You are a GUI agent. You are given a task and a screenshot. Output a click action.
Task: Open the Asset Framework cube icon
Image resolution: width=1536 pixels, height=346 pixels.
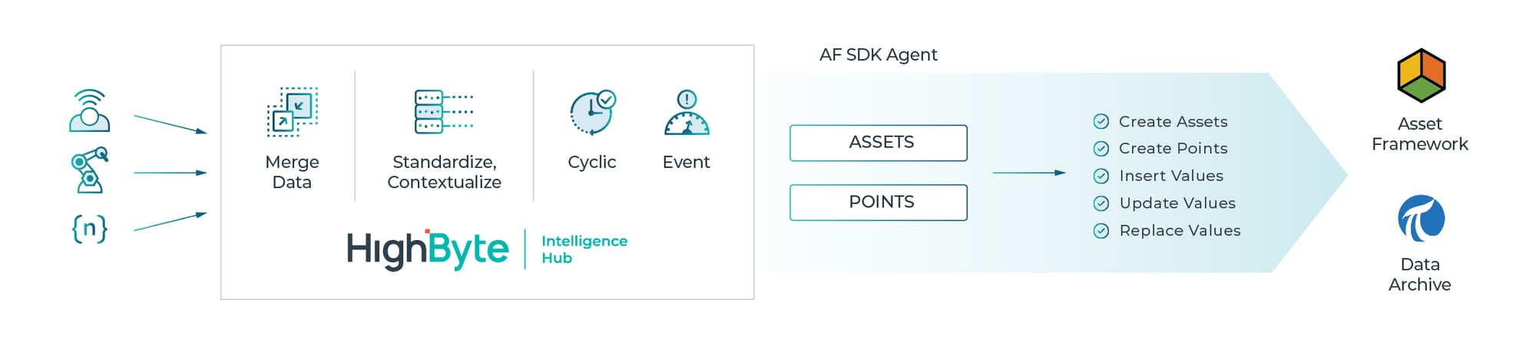(x=1421, y=76)
